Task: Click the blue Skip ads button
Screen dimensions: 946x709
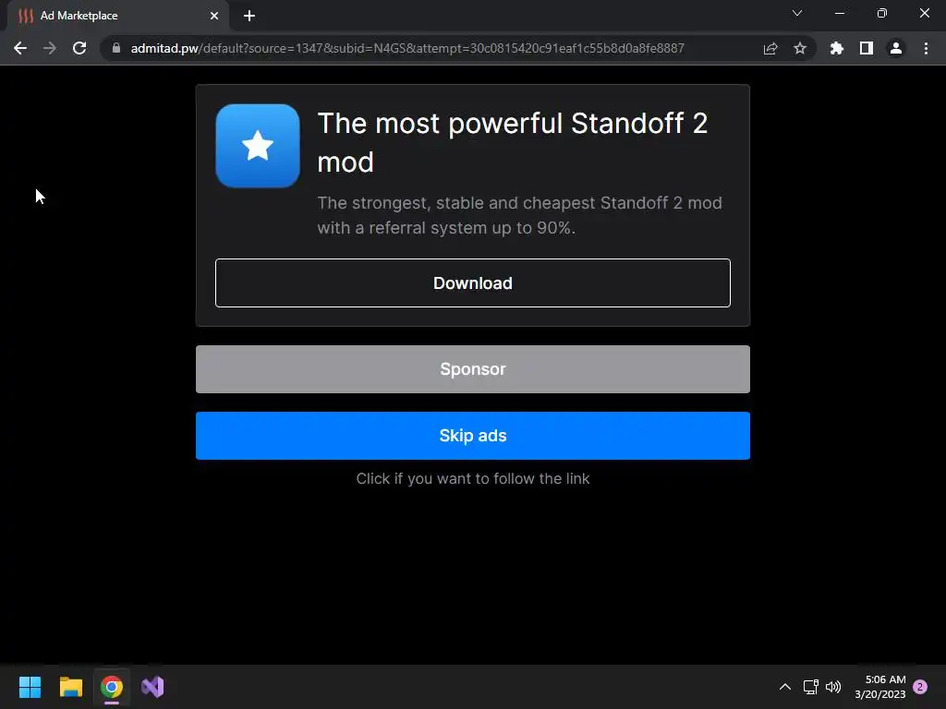Action: click(x=472, y=436)
